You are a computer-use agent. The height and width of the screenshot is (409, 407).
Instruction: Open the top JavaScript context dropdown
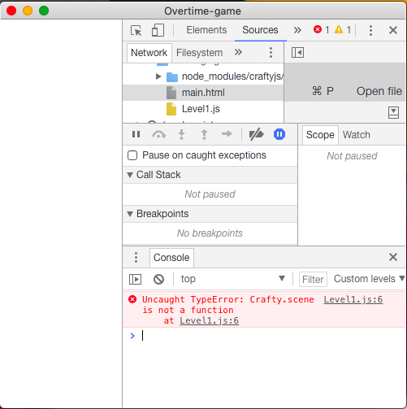point(233,279)
